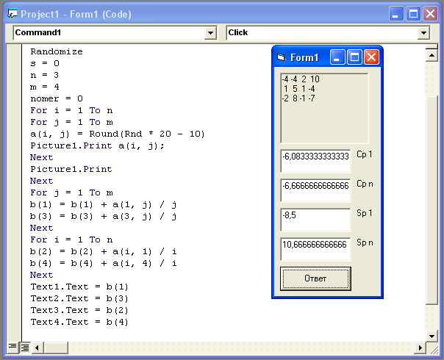Click the line "Text3.Text = b(2)"

tap(79, 311)
